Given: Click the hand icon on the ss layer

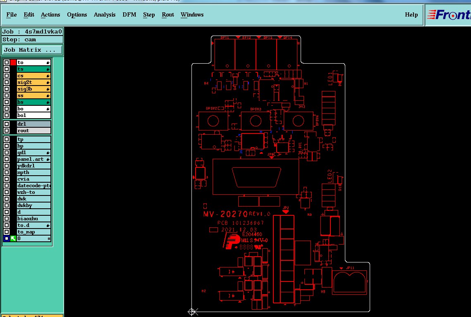Looking at the screenshot, I should tap(48, 95).
